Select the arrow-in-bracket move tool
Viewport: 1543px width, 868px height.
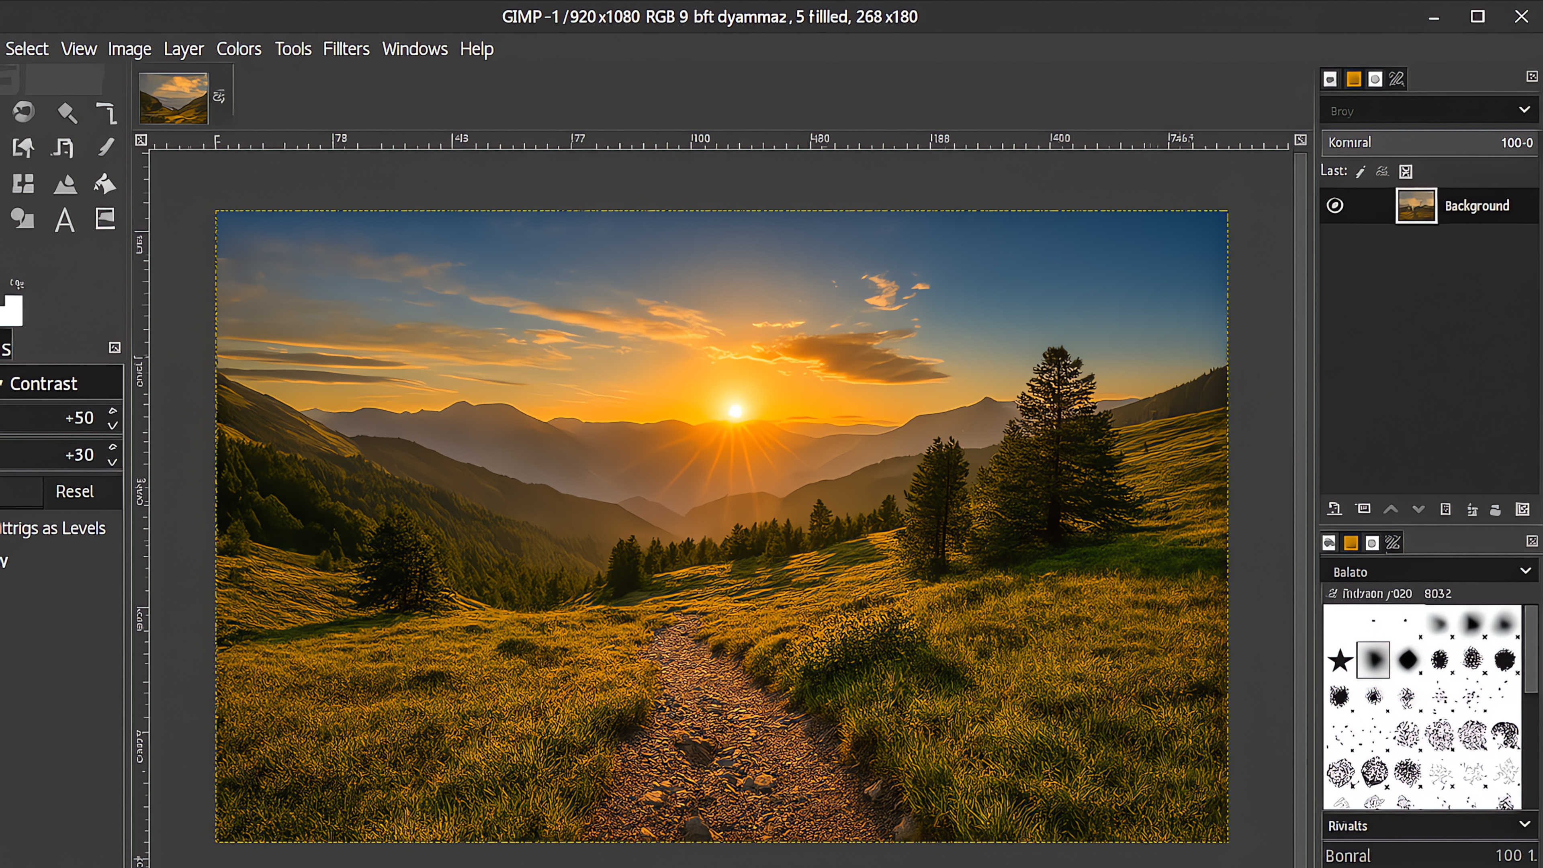pos(23,147)
